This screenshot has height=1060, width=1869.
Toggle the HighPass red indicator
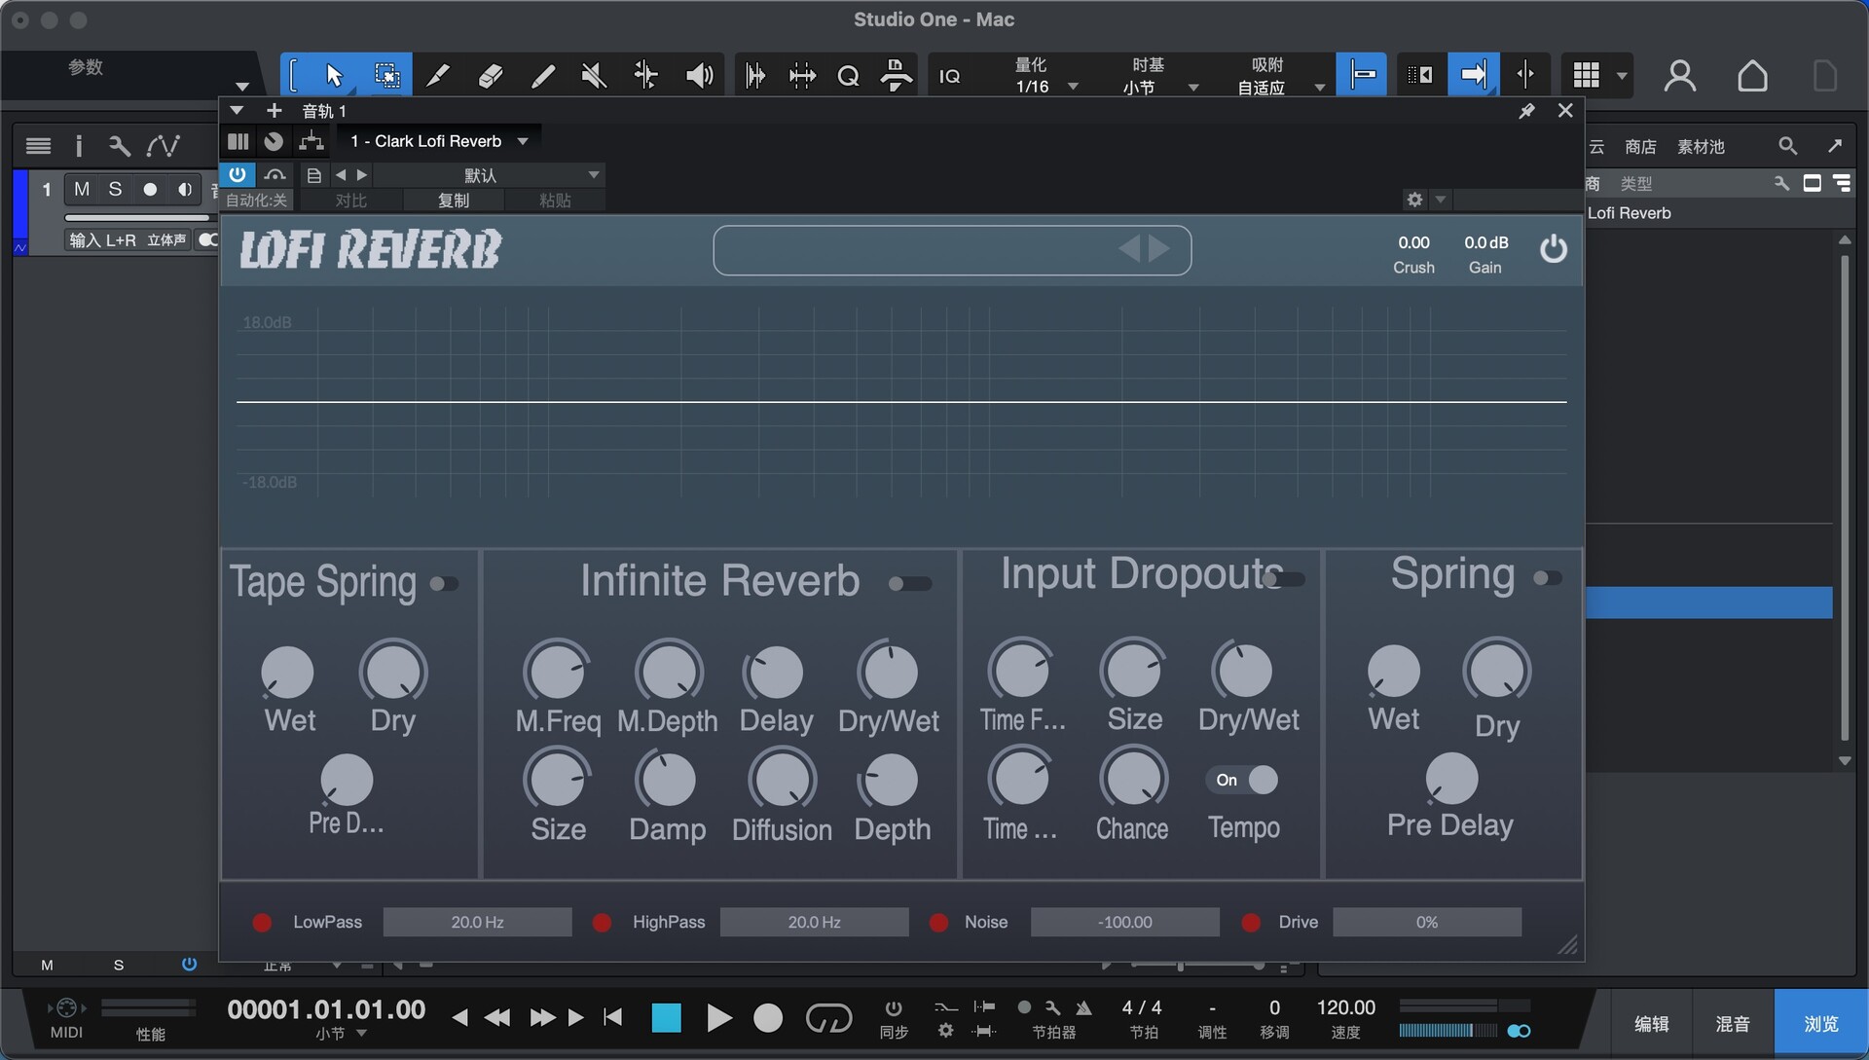[x=602, y=922]
